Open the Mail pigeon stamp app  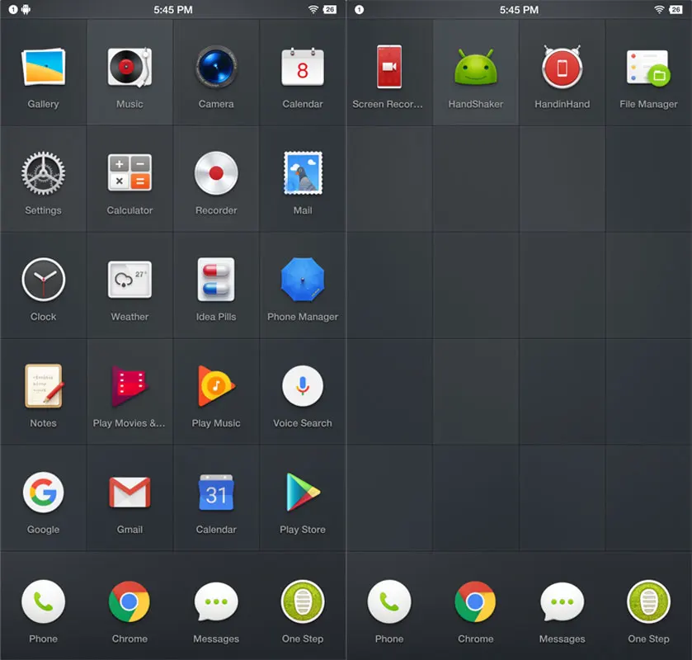(x=303, y=173)
